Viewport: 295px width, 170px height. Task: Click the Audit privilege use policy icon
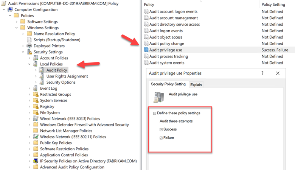(x=146, y=50)
